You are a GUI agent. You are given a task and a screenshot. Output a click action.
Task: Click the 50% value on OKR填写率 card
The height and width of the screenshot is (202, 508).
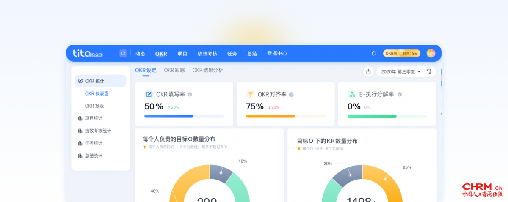154,106
